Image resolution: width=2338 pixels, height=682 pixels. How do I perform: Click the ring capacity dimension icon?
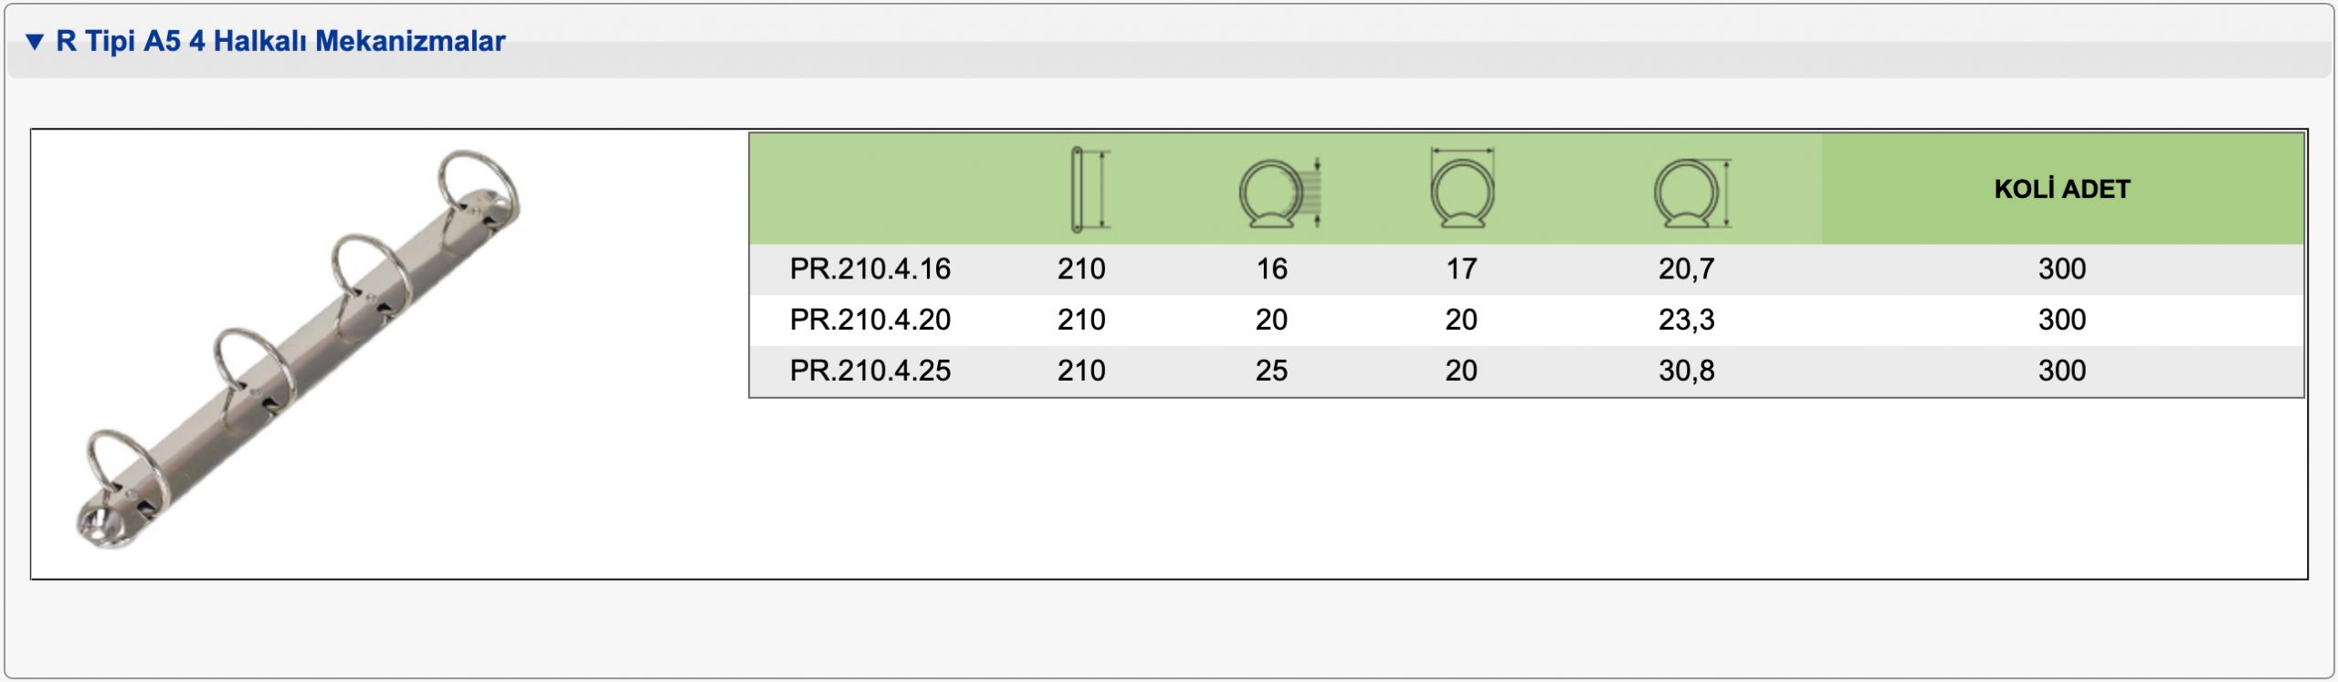pyautogui.click(x=1280, y=193)
